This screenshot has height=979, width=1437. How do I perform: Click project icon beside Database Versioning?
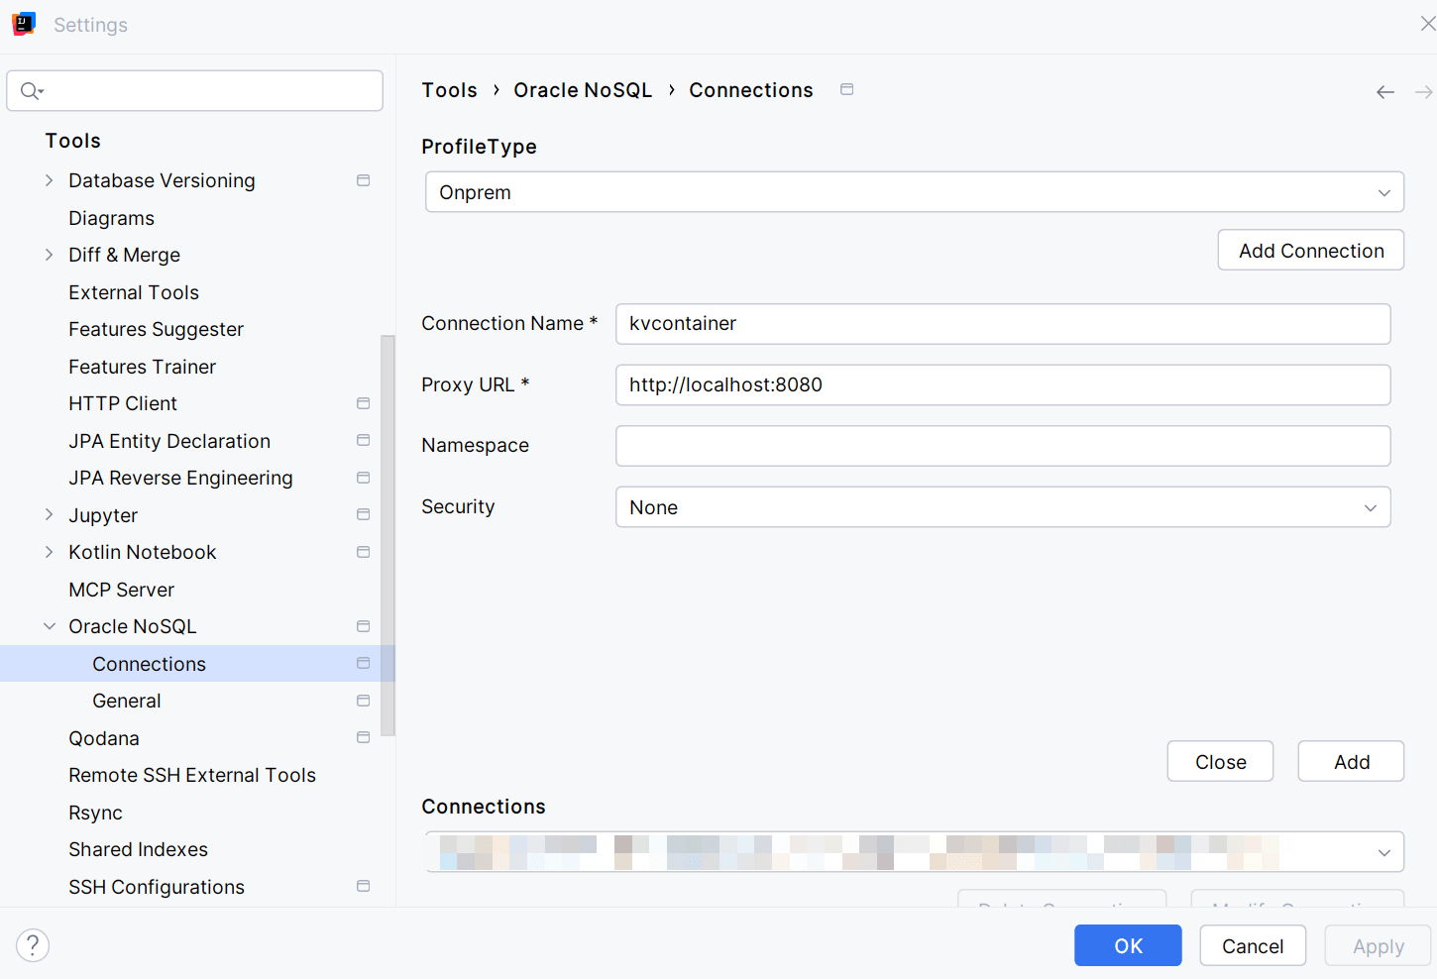[364, 180]
